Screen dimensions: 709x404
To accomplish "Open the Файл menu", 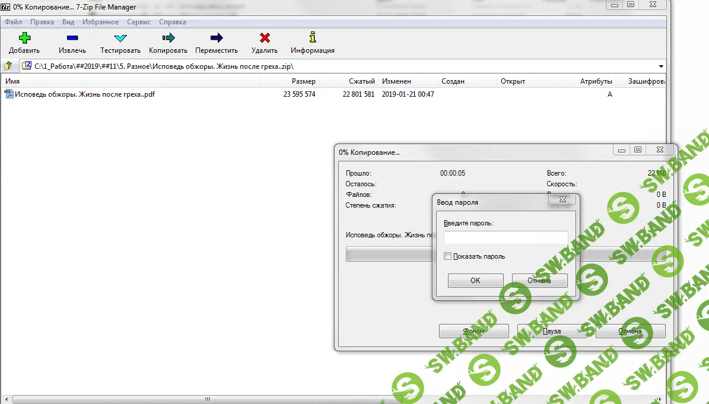I will 13,22.
